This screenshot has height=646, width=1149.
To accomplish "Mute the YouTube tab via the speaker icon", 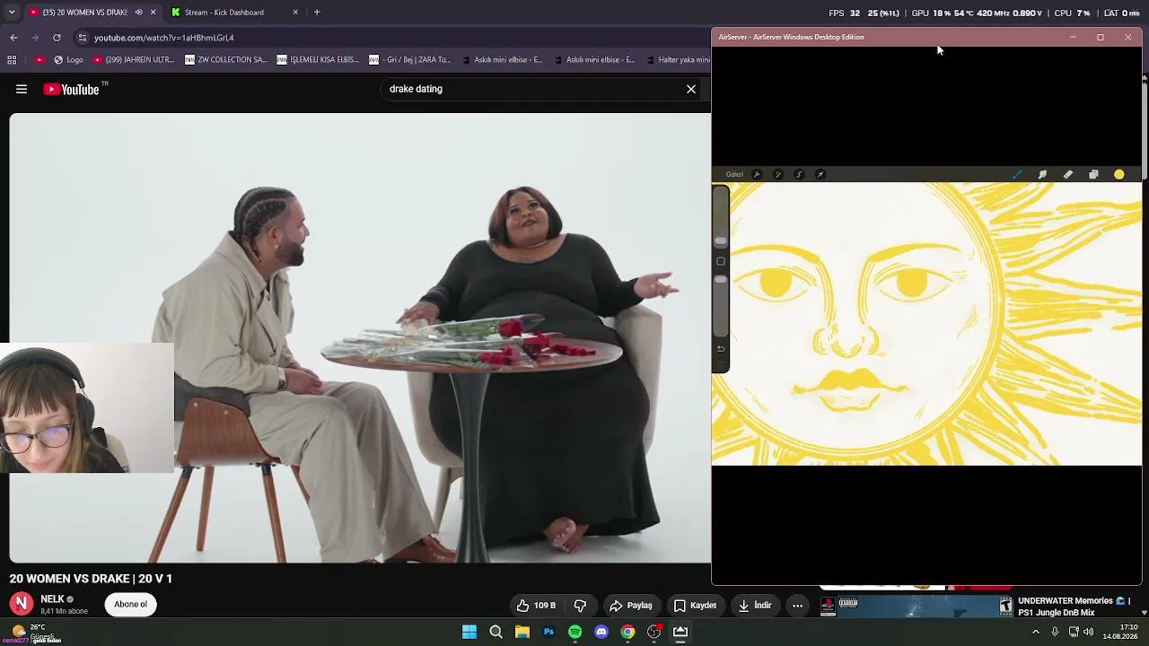I will (138, 13).
